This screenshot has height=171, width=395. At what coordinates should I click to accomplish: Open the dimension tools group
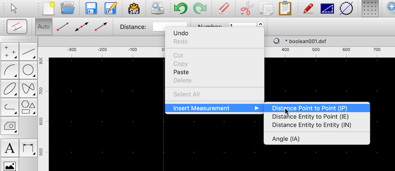[x=28, y=148]
